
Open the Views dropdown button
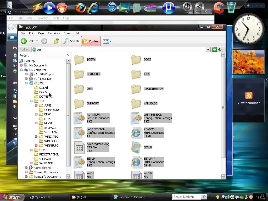pyautogui.click(x=107, y=41)
